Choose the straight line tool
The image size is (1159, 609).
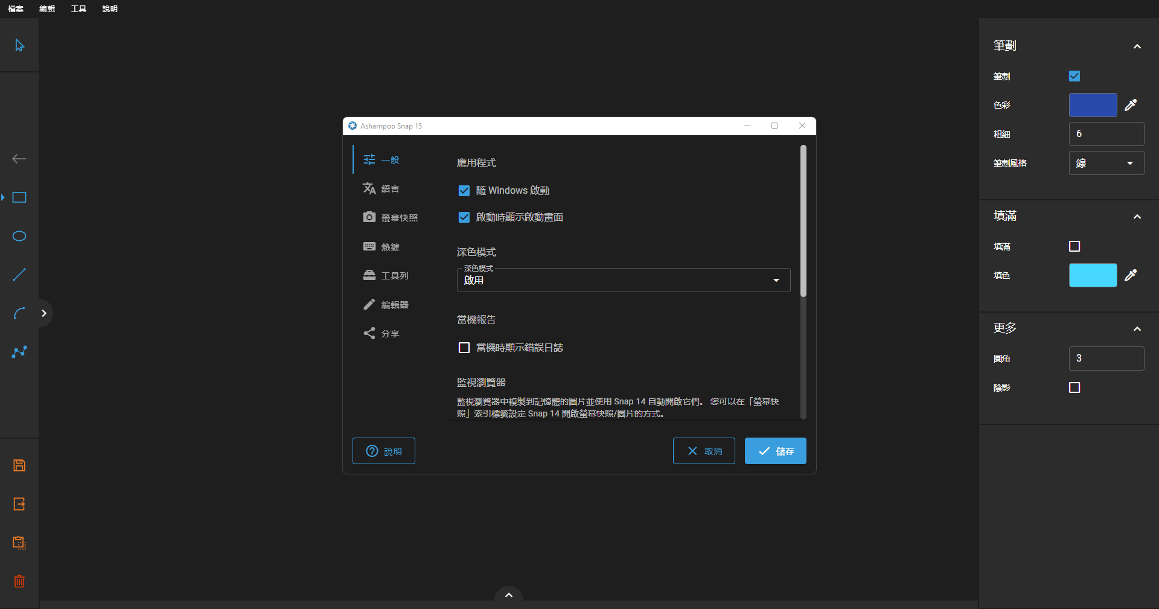[19, 275]
